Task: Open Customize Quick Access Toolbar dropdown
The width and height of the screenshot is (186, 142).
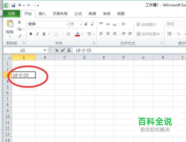Action: click(38, 5)
